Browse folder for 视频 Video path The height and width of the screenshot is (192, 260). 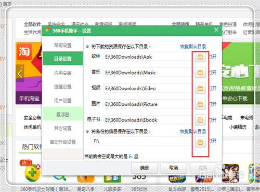tap(200, 88)
